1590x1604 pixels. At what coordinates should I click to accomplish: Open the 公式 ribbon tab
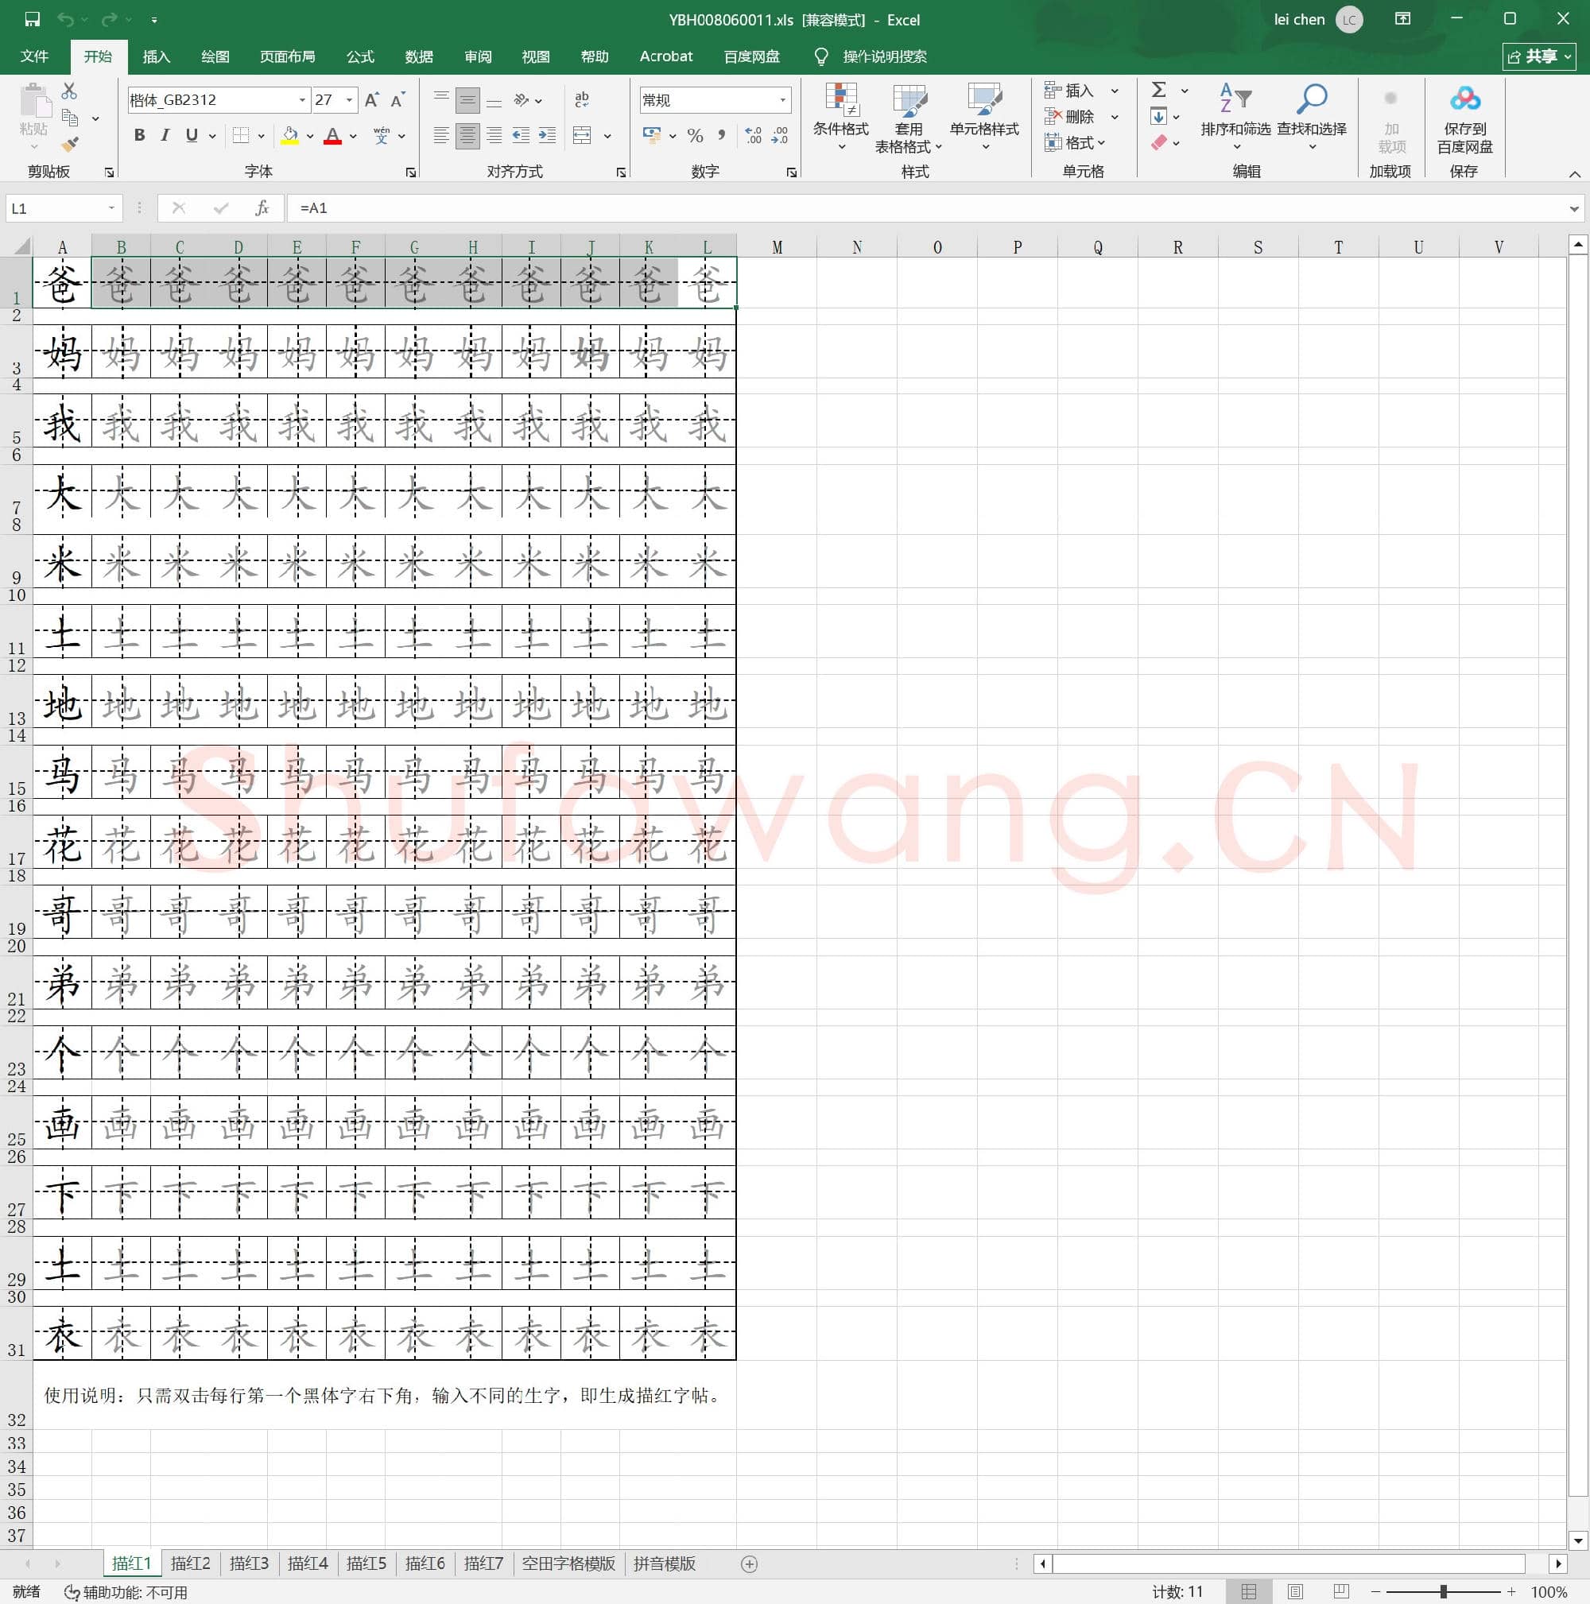click(x=359, y=56)
